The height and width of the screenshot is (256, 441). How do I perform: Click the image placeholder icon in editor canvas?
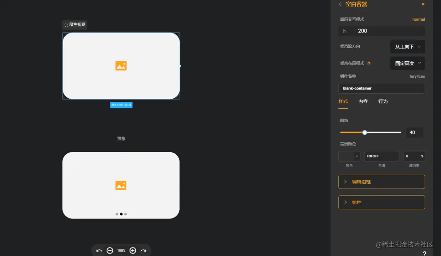(121, 66)
